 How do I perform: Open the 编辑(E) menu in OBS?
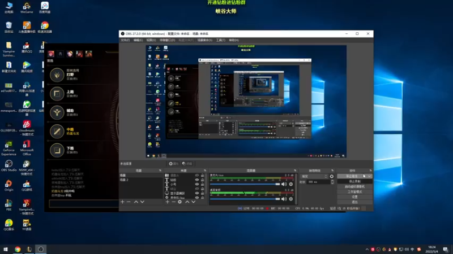pos(138,40)
